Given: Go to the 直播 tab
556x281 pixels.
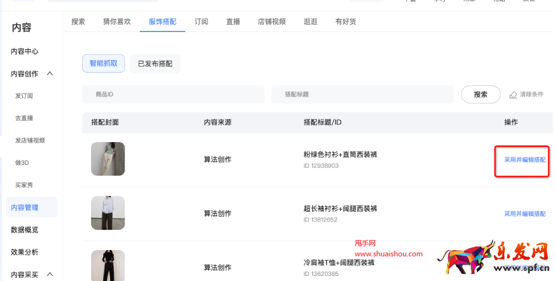Looking at the screenshot, I should tap(233, 21).
